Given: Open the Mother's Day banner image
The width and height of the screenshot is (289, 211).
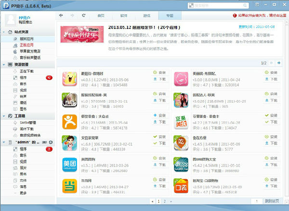Looking at the screenshot, I should click(82, 35).
